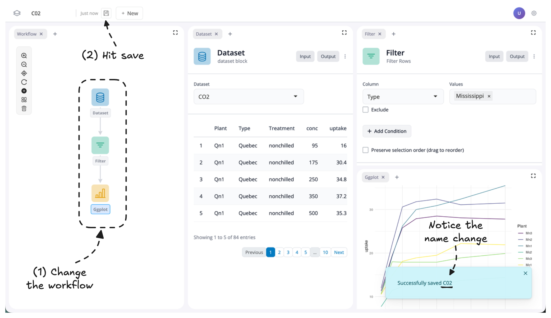Enable the Exclude checkbox
The width and height of the screenshot is (551, 318).
(x=365, y=110)
